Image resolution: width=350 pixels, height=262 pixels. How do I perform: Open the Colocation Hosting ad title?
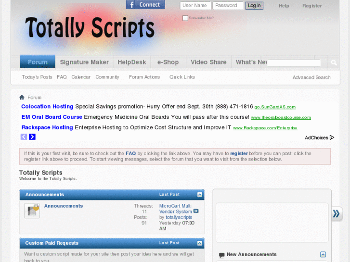click(47, 107)
